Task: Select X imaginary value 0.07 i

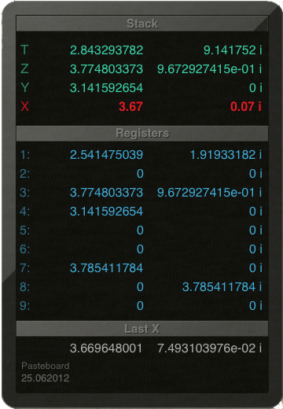Action: [x=246, y=107]
